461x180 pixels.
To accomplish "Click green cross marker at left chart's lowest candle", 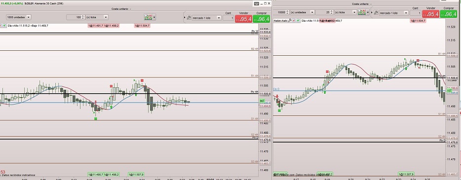I will (x=96, y=118).
